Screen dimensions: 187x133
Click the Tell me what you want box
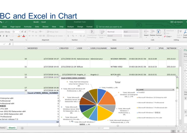(x=110, y=27)
